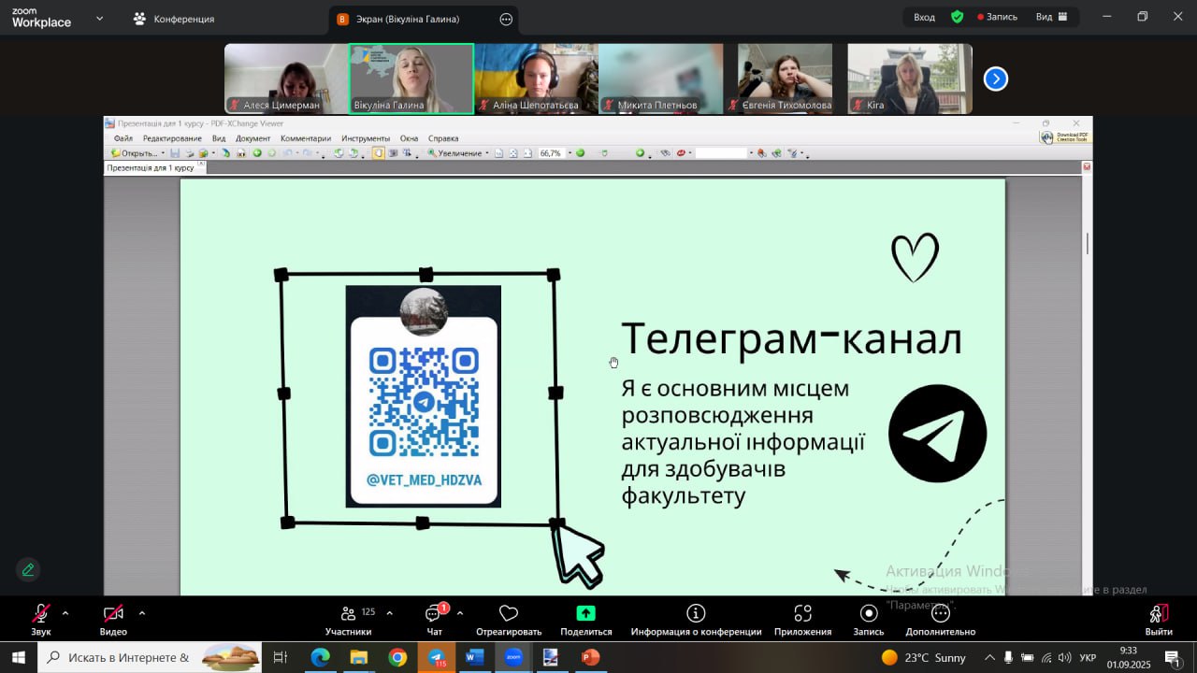1197x673 pixels.
Task: Click the green zoom-in button beside 66,7%
Action: tap(580, 153)
